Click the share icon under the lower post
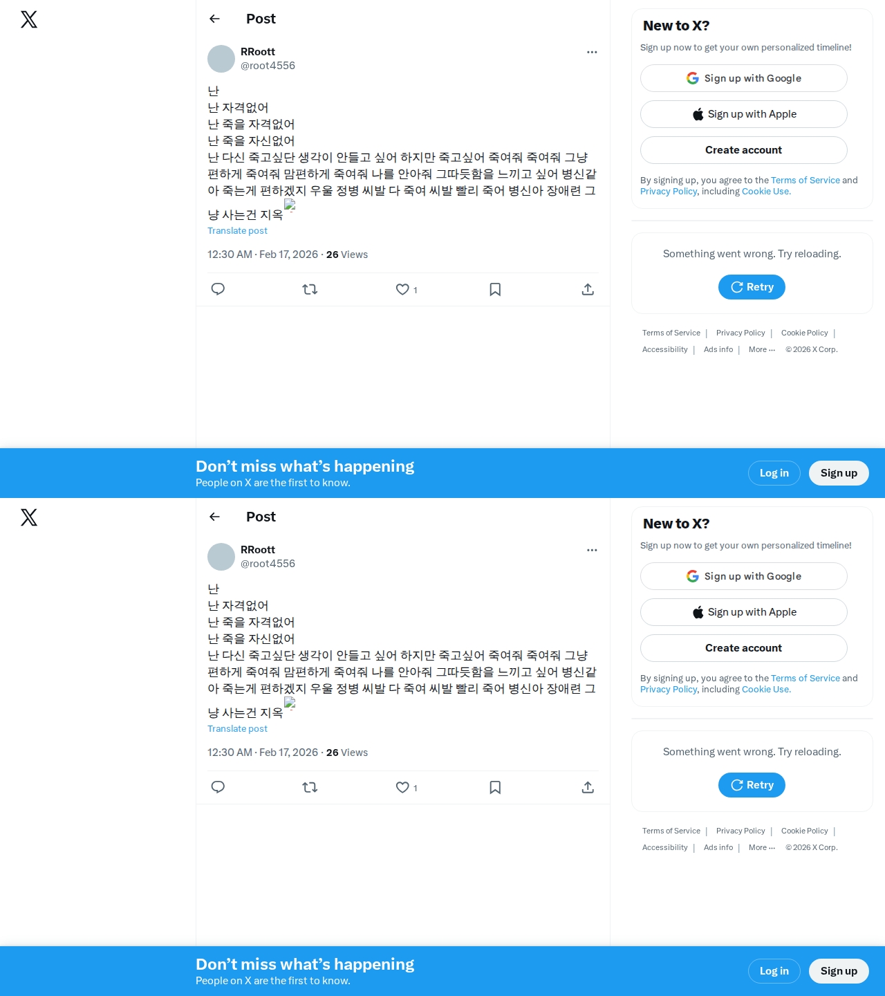This screenshot has height=996, width=885. point(588,787)
